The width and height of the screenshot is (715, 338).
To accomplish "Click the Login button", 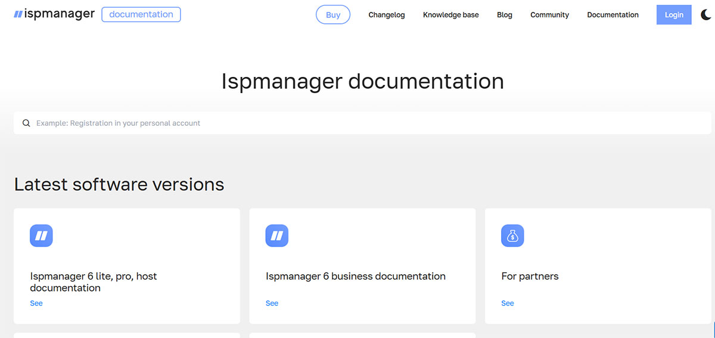I will click(674, 15).
